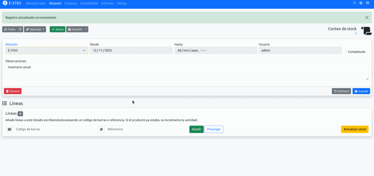Click the yellow Actualizar stock button
Viewport: 374px width, 176px height.
(x=355, y=129)
